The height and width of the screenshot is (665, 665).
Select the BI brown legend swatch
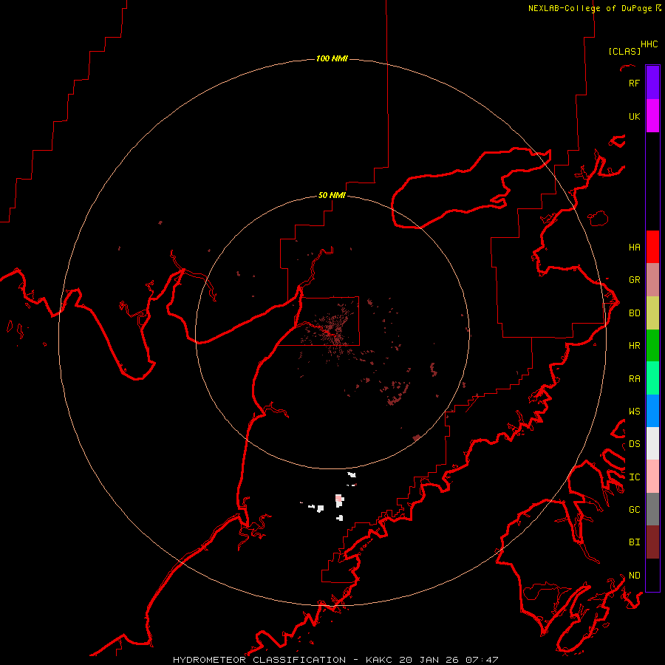pos(652,542)
